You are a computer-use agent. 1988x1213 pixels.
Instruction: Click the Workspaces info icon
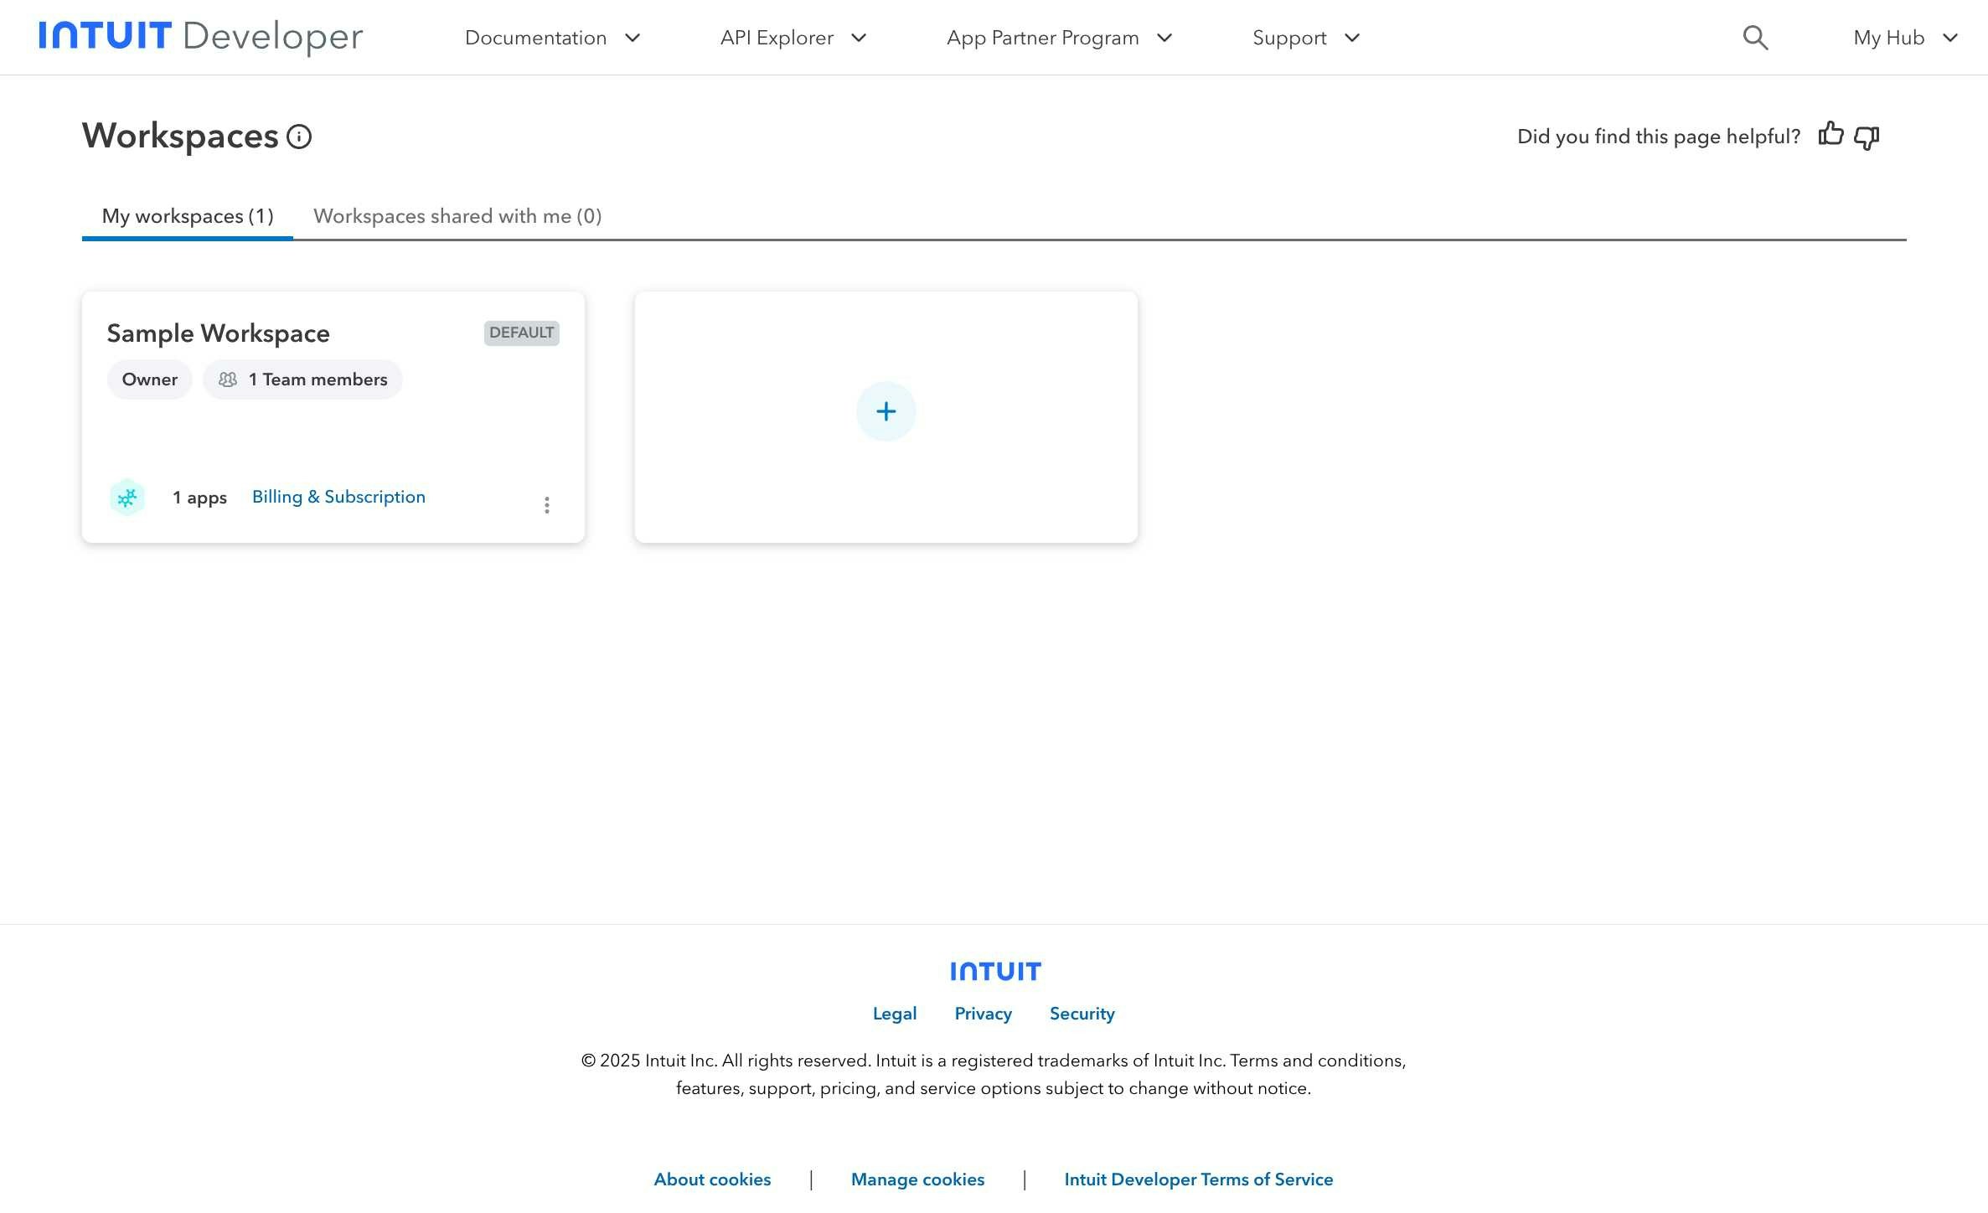[x=299, y=137]
